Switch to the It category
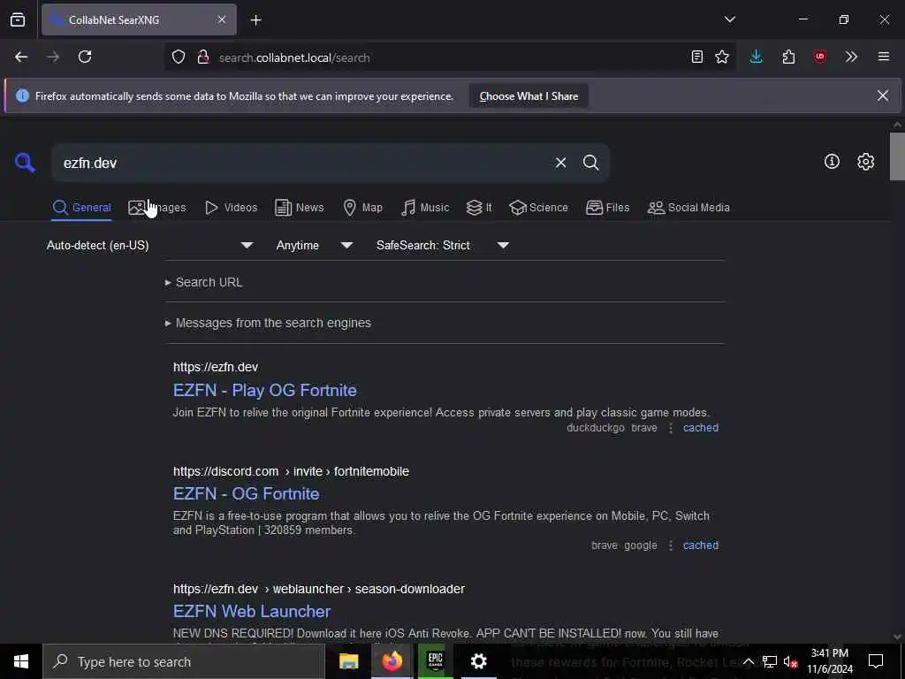The height and width of the screenshot is (679, 905). coord(479,207)
